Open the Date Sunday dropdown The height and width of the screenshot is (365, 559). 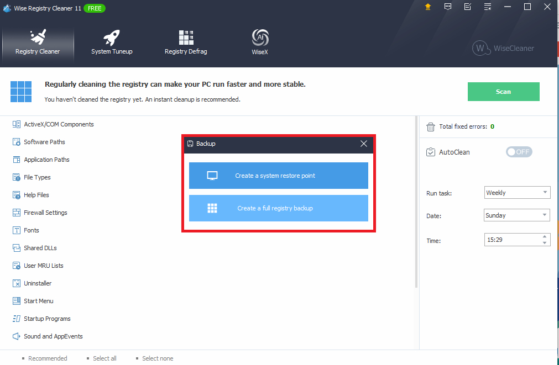[x=517, y=215]
